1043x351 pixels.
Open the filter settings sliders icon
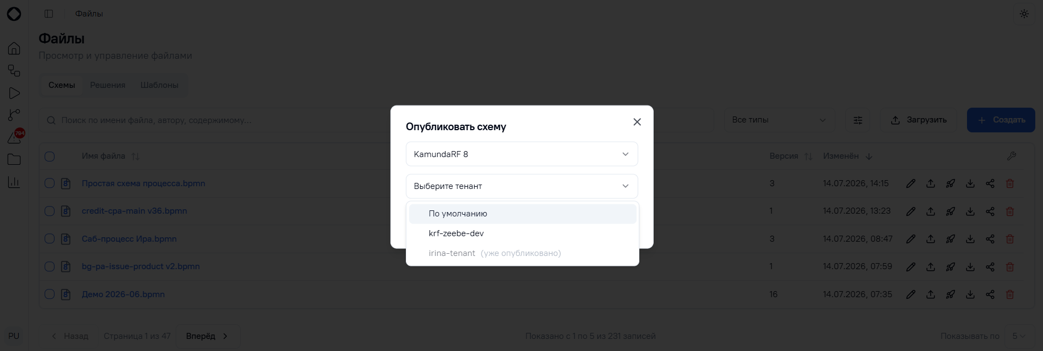tap(858, 120)
